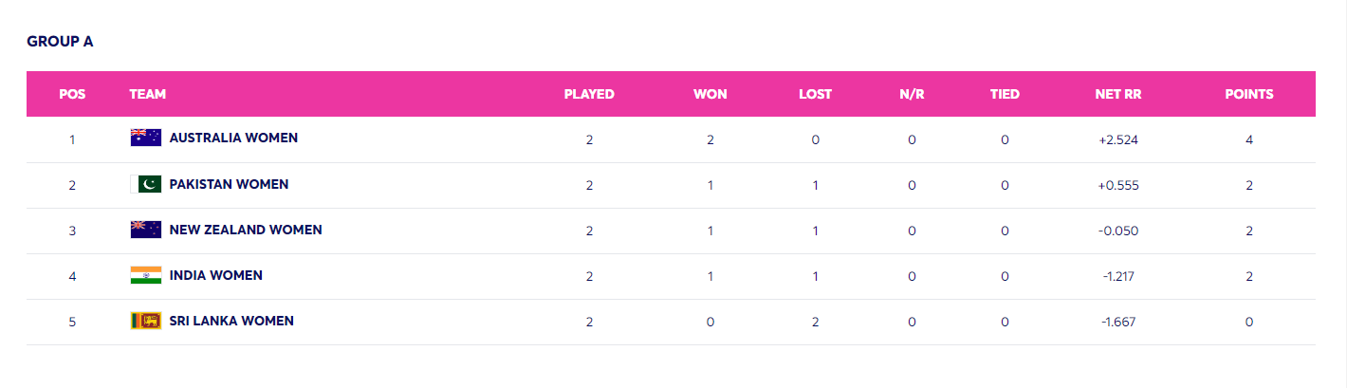Click the Sri Lanka flag icon
The height and width of the screenshot is (388, 1347).
point(146,321)
